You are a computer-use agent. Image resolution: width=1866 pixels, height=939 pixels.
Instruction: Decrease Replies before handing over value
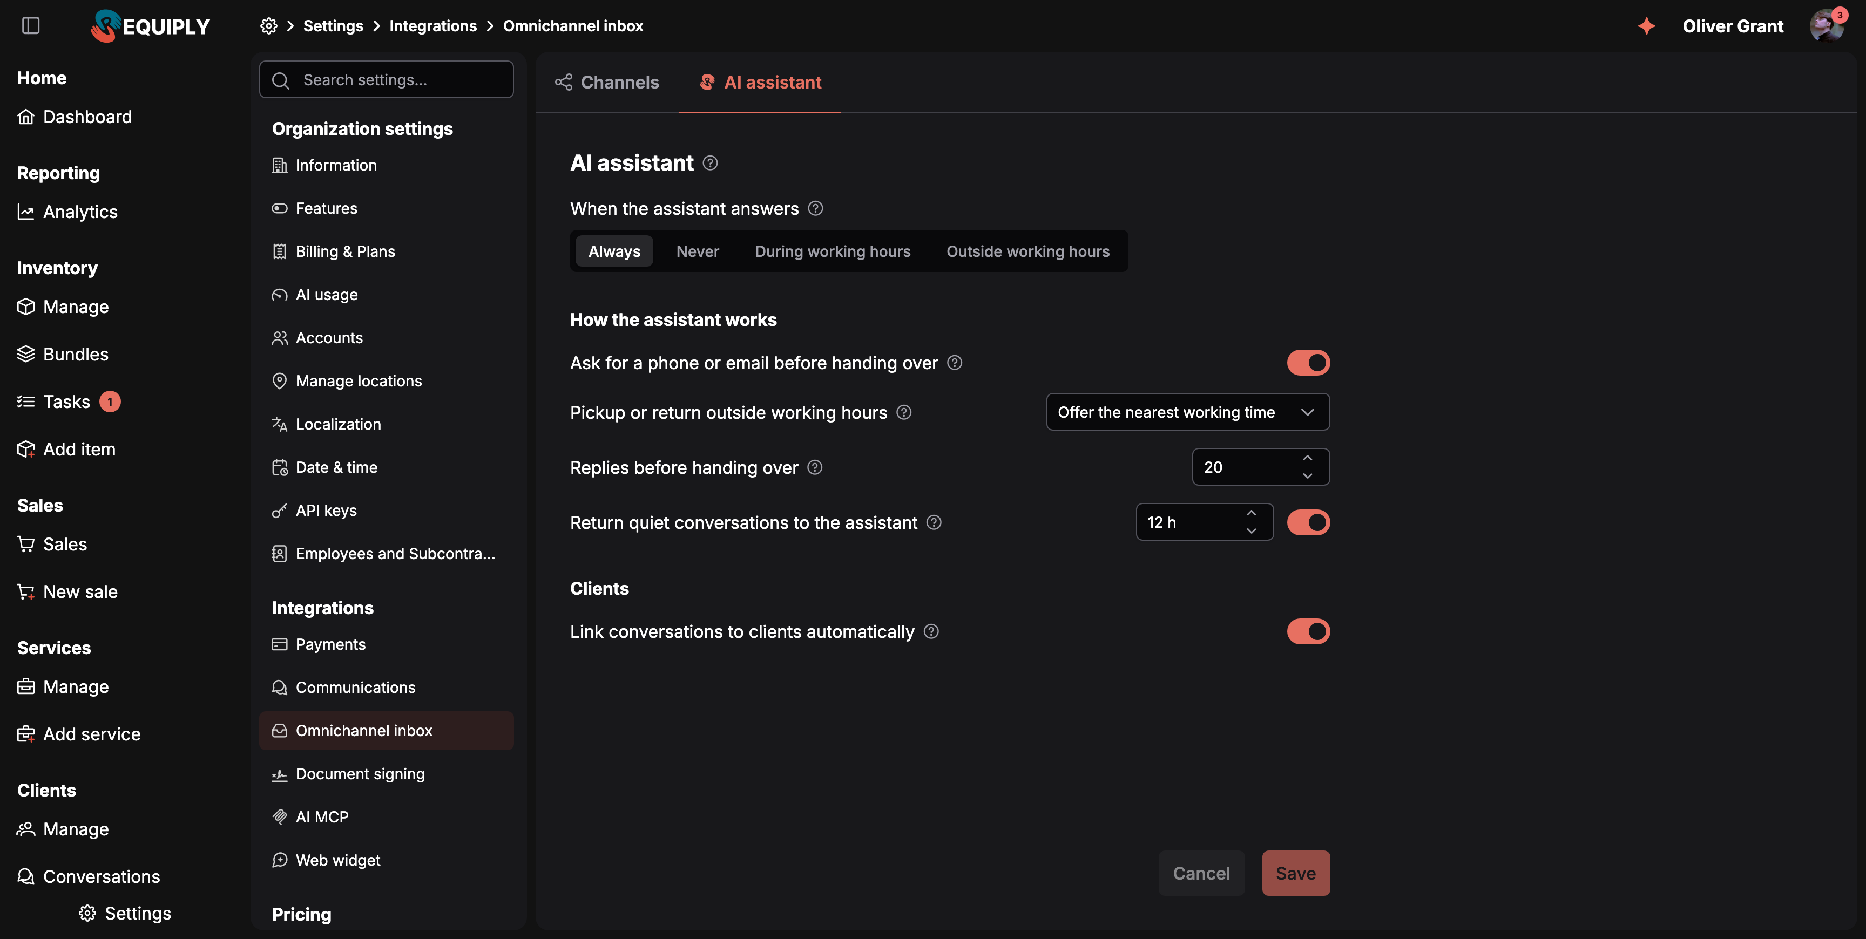coord(1308,475)
